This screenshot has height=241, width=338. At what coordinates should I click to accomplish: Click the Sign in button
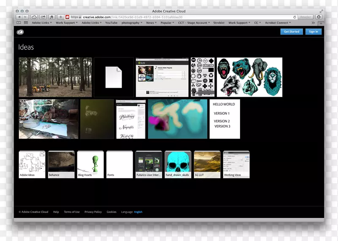(313, 32)
